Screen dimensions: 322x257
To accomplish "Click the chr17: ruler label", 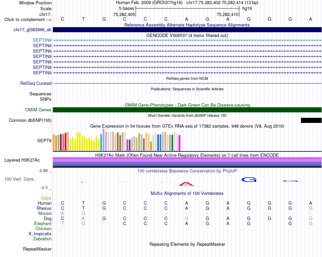I will click(x=45, y=14).
